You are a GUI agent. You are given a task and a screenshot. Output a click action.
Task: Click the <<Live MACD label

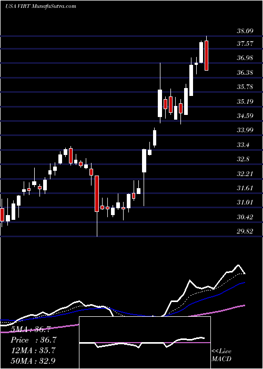[x=221, y=355]
